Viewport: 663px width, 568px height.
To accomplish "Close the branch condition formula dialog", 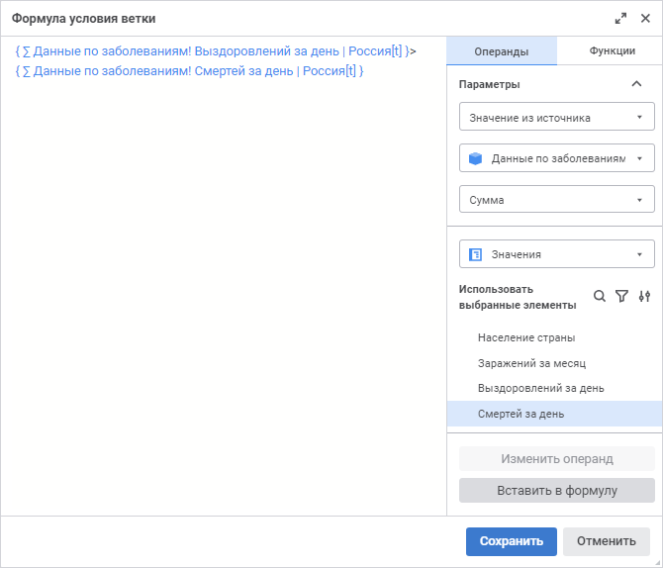I will [645, 19].
